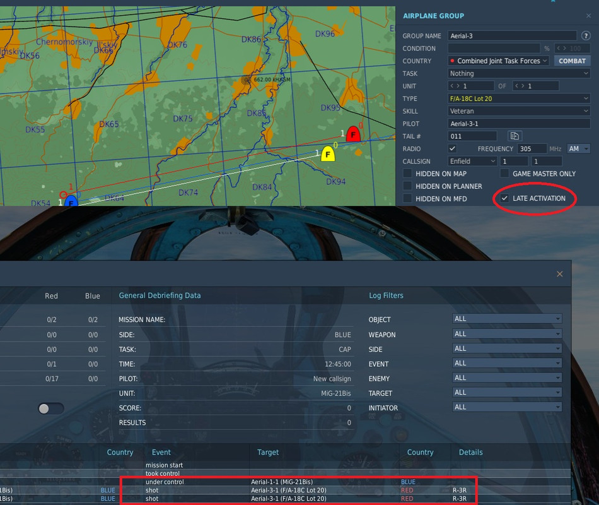
Task: Select the 'mission start' log row
Action: tap(286, 465)
